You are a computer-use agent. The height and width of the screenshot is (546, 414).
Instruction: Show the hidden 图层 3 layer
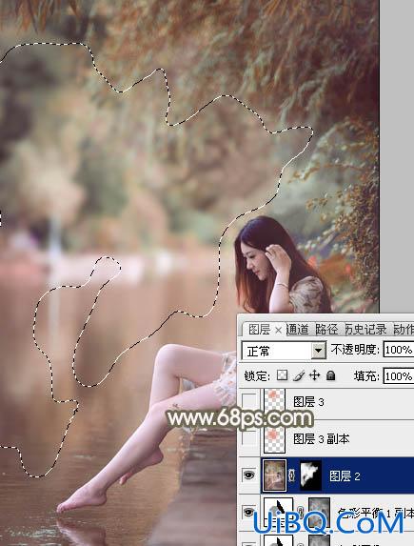249,401
